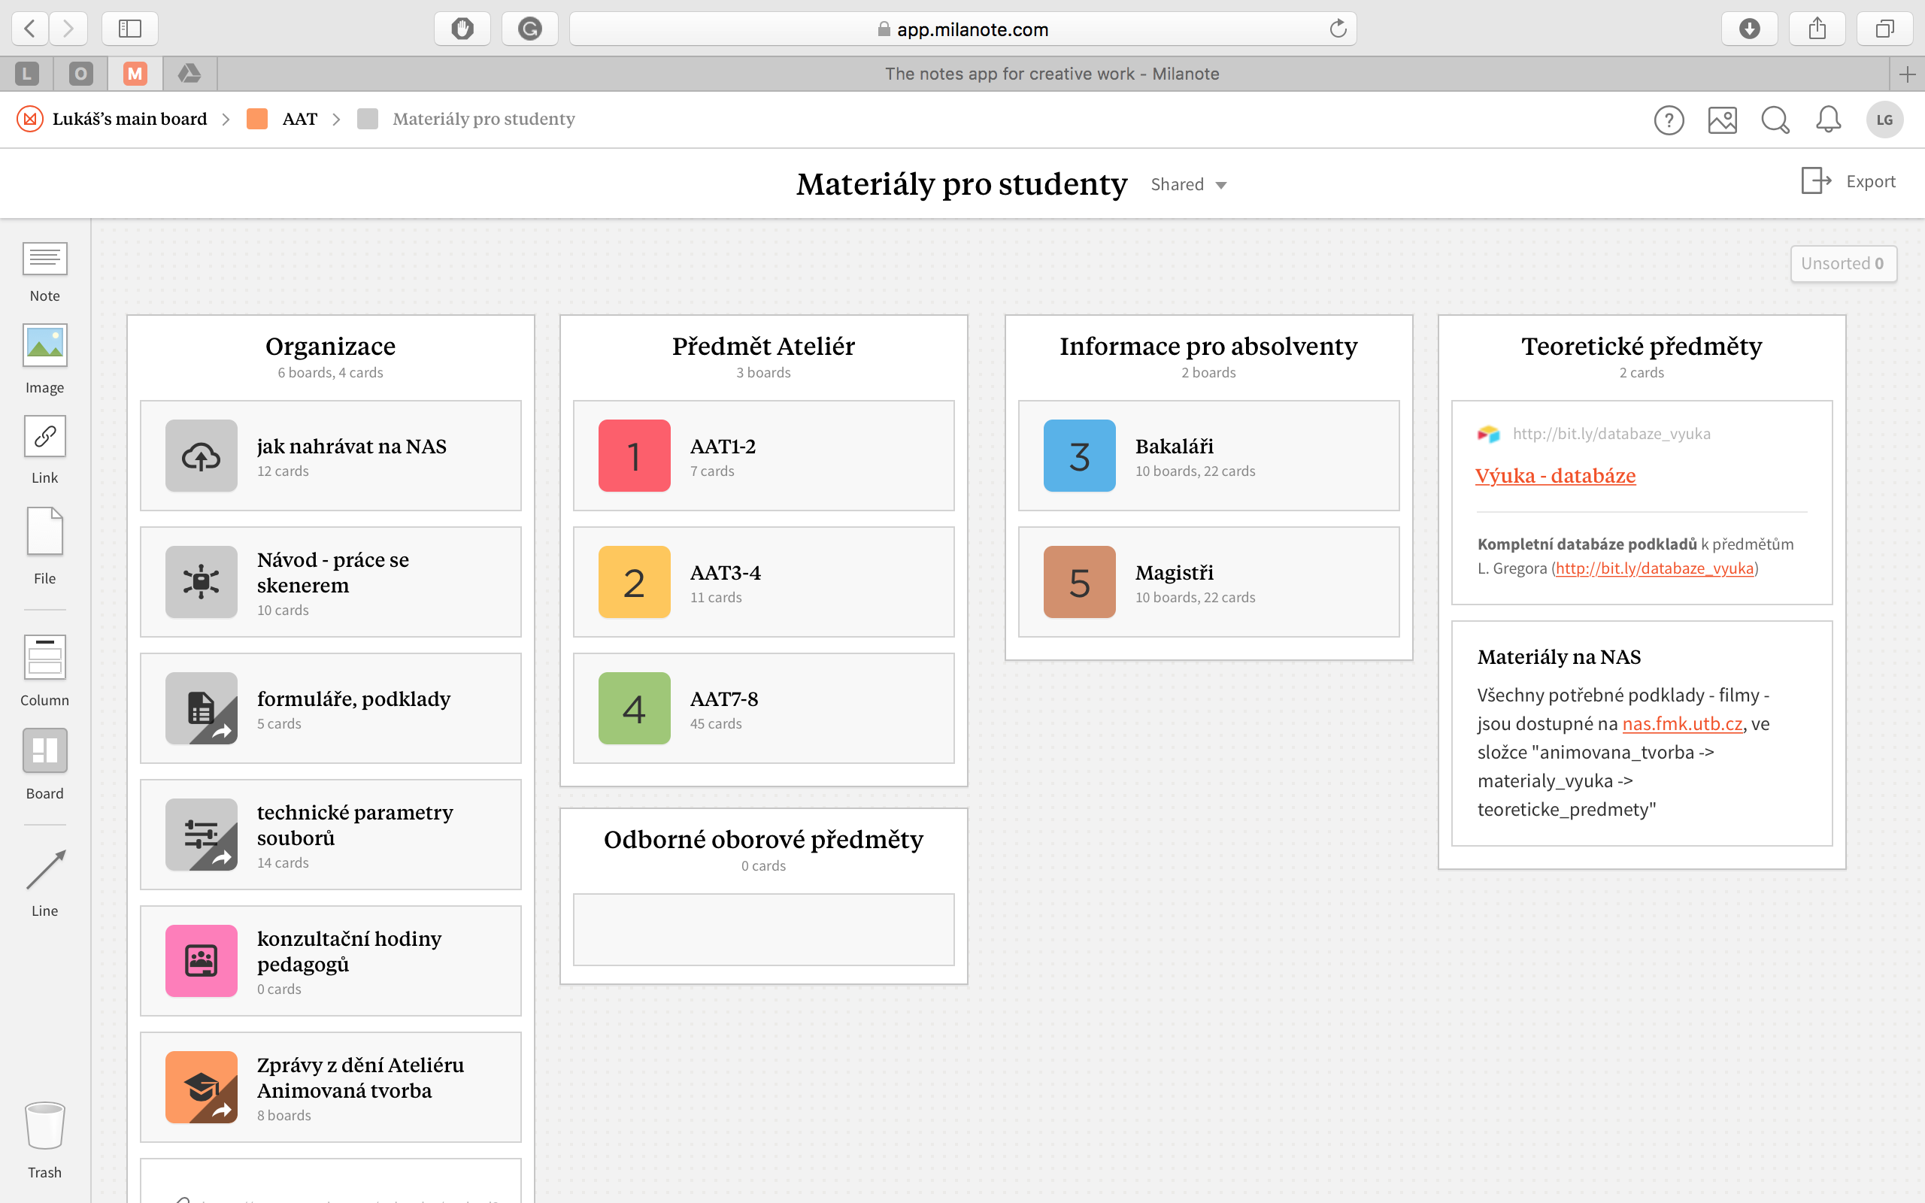Click the Trash bin icon

pyautogui.click(x=44, y=1125)
